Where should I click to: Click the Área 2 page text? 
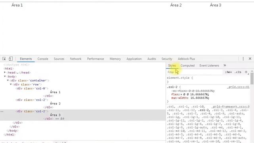(176, 5)
